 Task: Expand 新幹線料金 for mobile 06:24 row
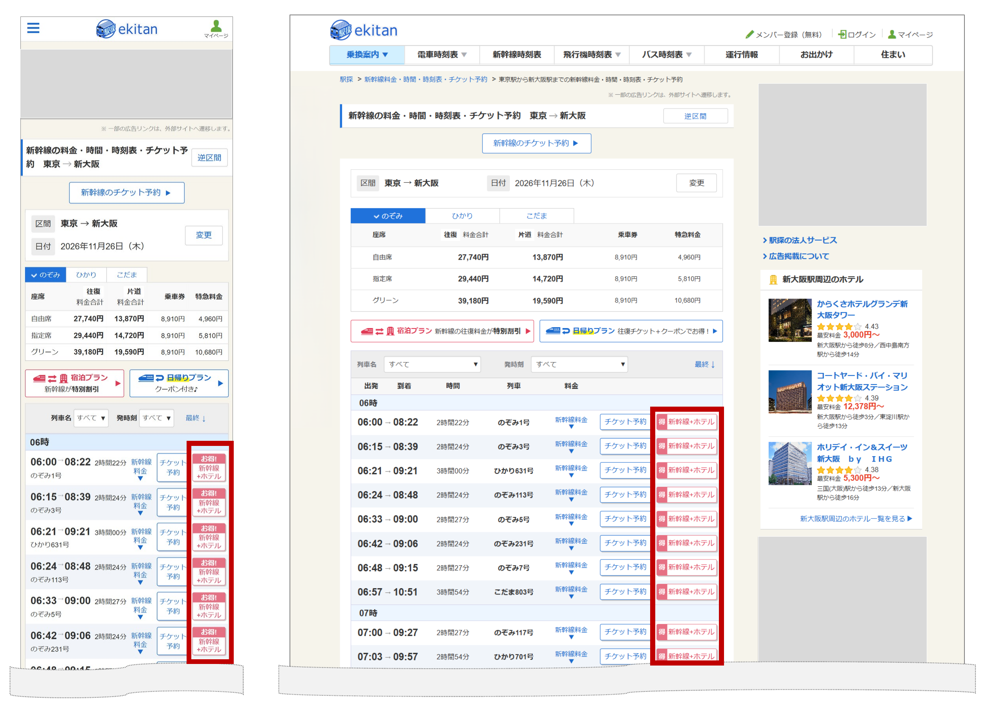pyautogui.click(x=141, y=574)
